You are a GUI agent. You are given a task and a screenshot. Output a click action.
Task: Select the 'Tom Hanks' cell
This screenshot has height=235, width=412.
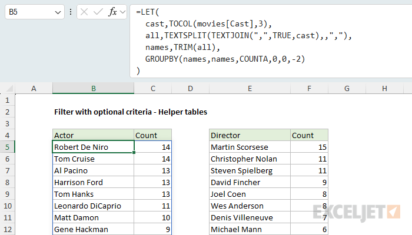[93, 194]
